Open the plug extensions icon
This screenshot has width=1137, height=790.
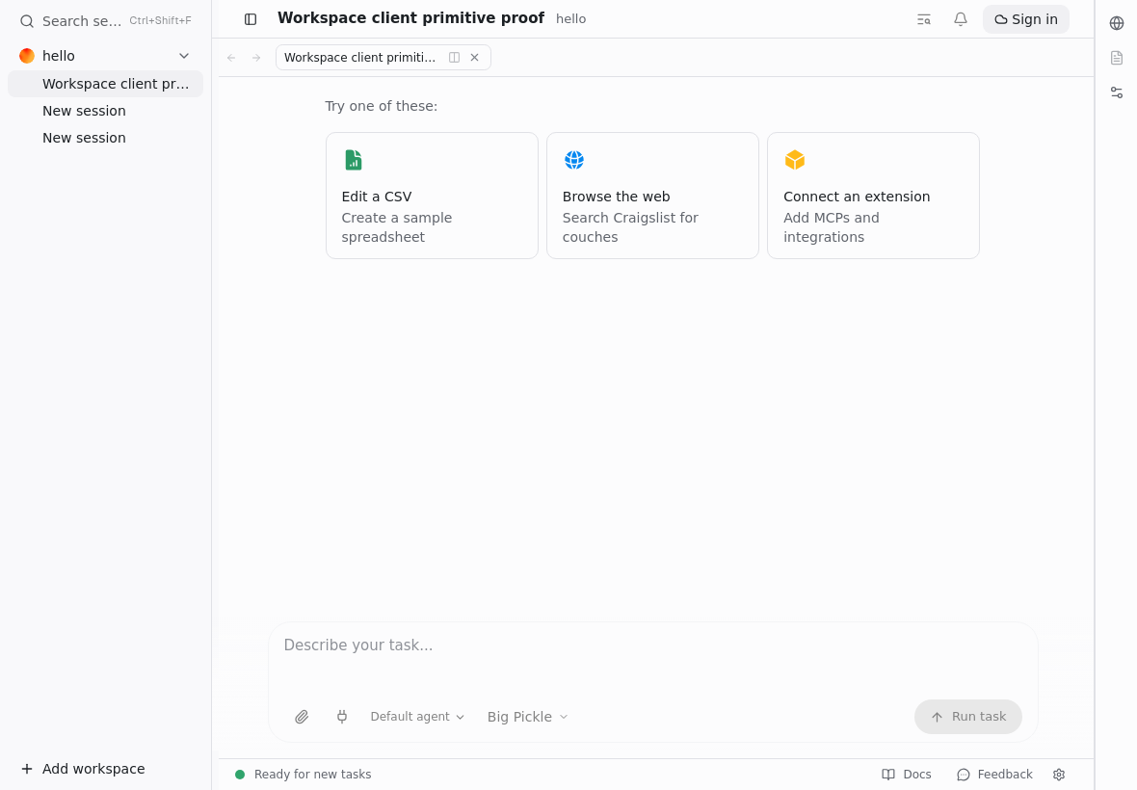click(x=341, y=717)
